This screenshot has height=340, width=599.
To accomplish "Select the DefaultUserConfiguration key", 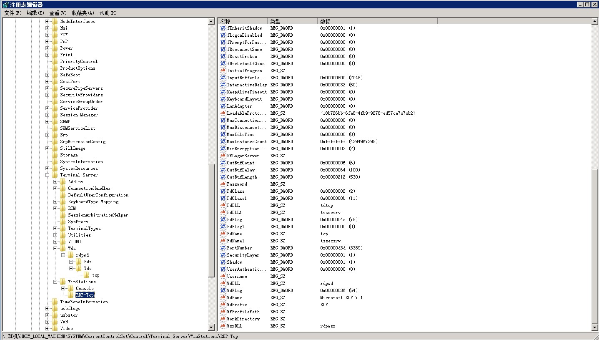I will coord(98,195).
